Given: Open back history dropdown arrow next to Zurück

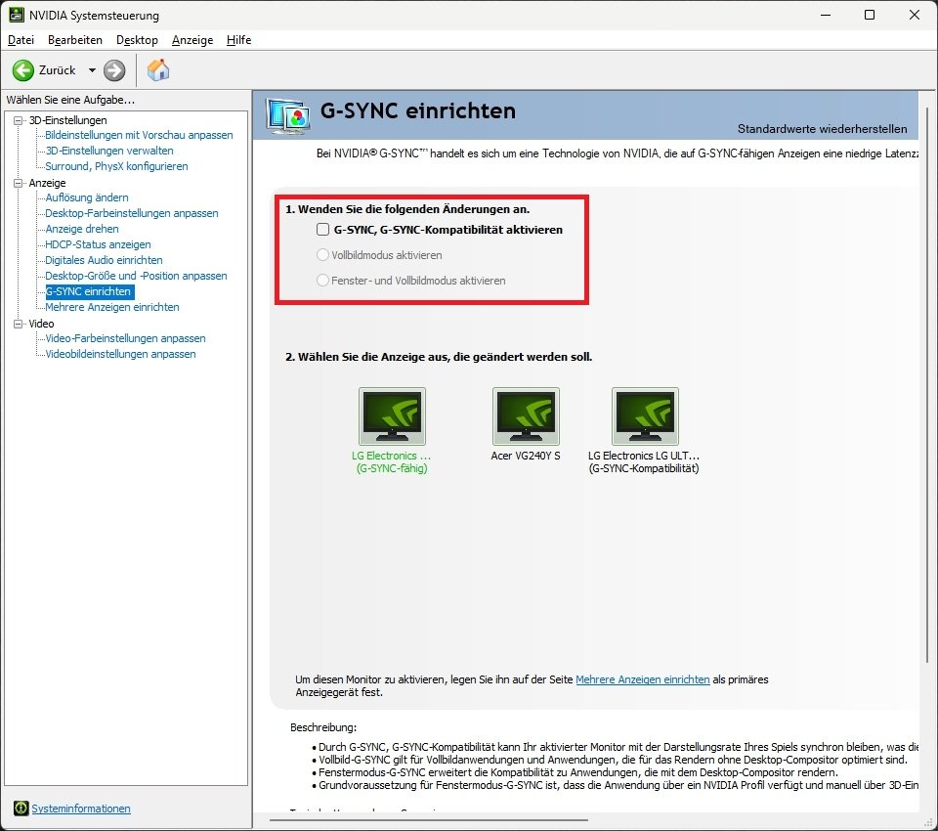Looking at the screenshot, I should (92, 70).
